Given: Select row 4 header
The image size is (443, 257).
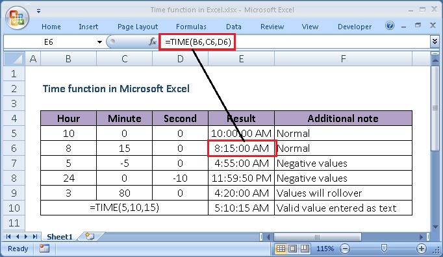Looking at the screenshot, I should pyautogui.click(x=14, y=118).
